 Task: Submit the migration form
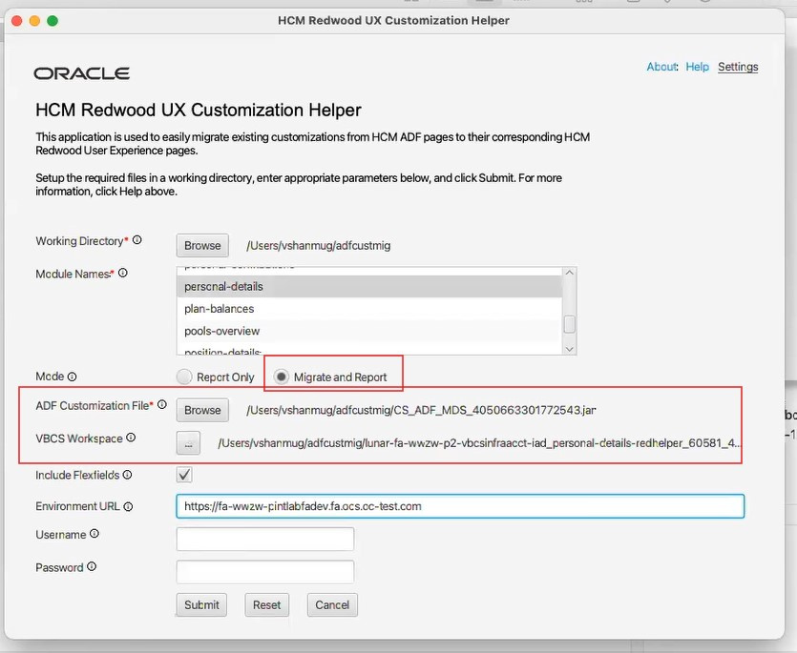click(x=200, y=604)
